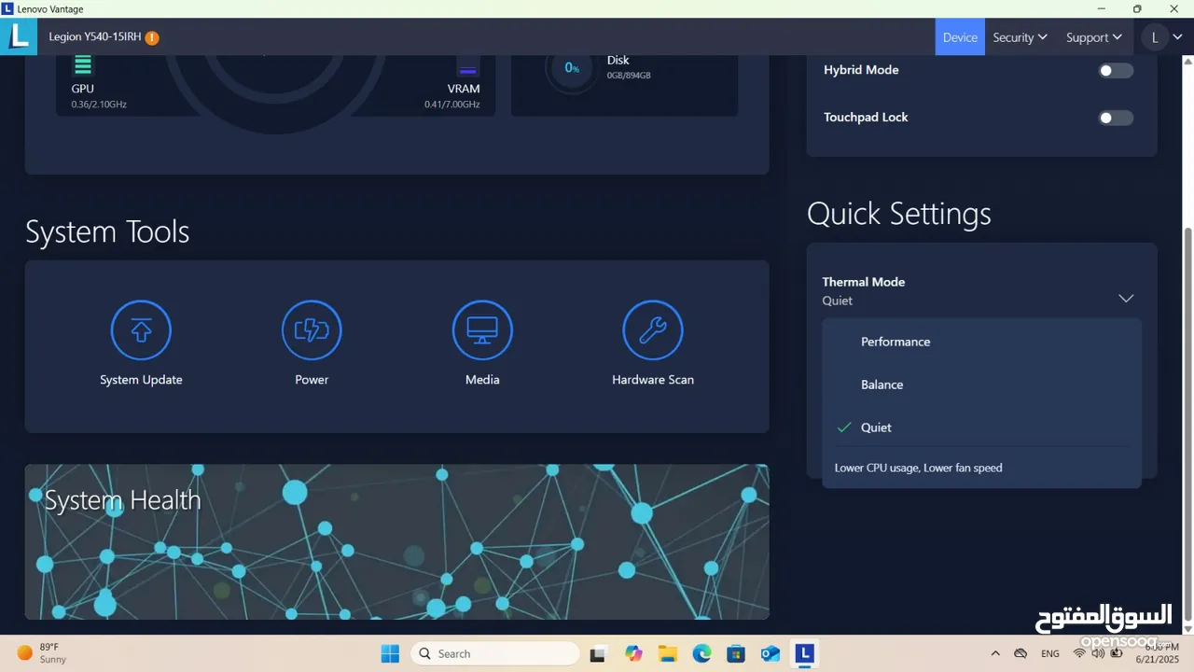The image size is (1194, 672).
Task: Toggle the Hybrid Mode switch
Action: (x=1116, y=70)
